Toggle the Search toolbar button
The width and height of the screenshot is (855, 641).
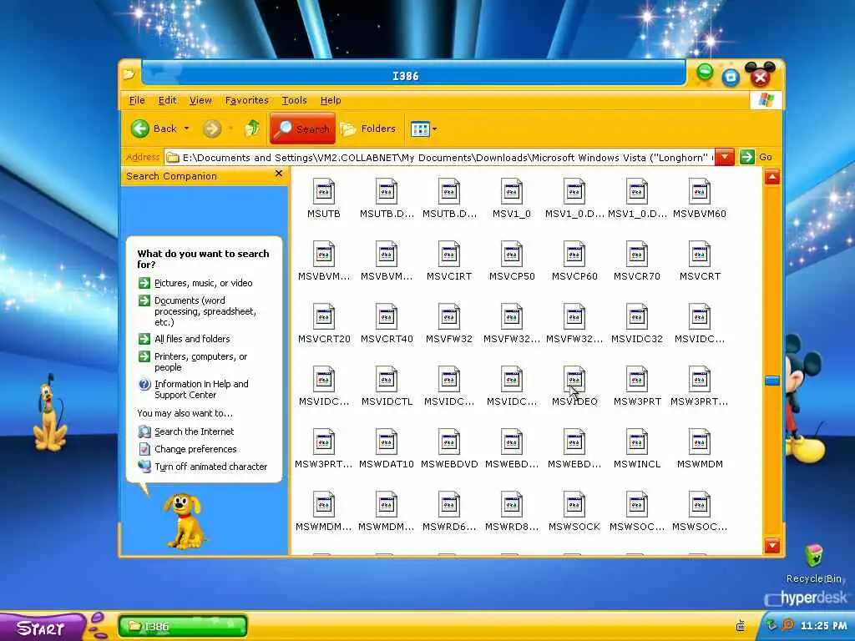tap(302, 129)
